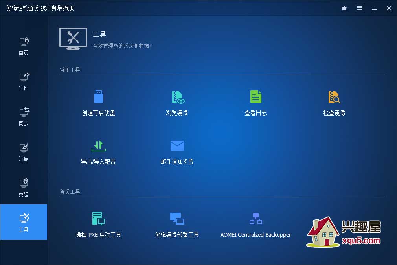The image size is (397, 265).
Task: Go to the 同步 sync tab
Action: 24,117
